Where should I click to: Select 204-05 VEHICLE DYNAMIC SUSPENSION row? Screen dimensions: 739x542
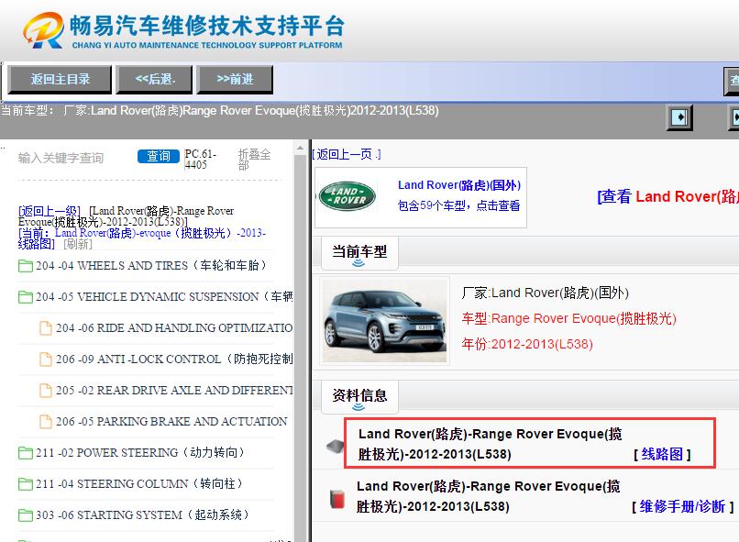pyautogui.click(x=164, y=297)
